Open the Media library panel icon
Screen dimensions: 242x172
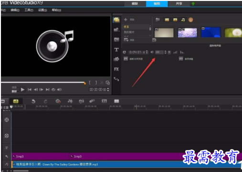[x=116, y=20]
